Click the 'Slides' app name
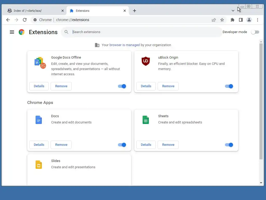 coord(56,161)
